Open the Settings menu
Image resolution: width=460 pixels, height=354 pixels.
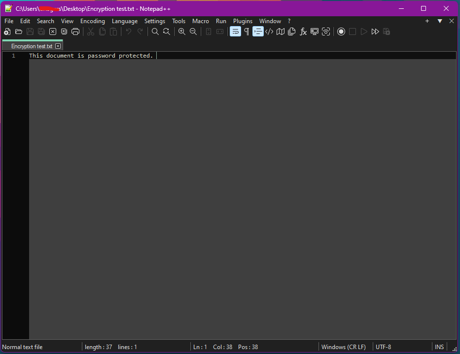pos(155,21)
